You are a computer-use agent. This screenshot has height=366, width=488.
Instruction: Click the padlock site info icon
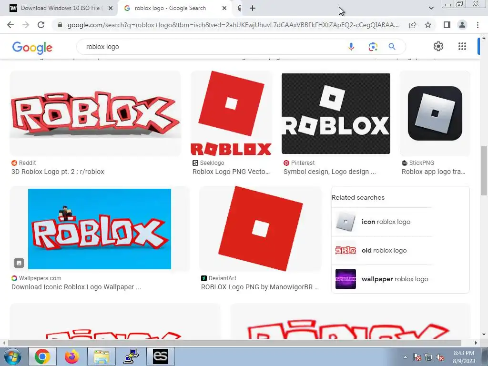[60, 25]
